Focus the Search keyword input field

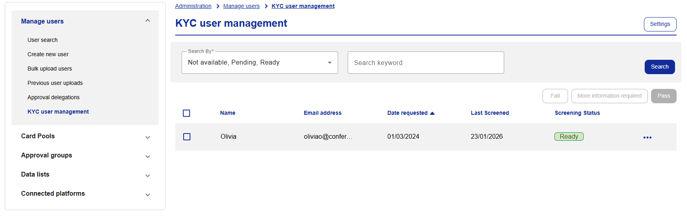[426, 63]
